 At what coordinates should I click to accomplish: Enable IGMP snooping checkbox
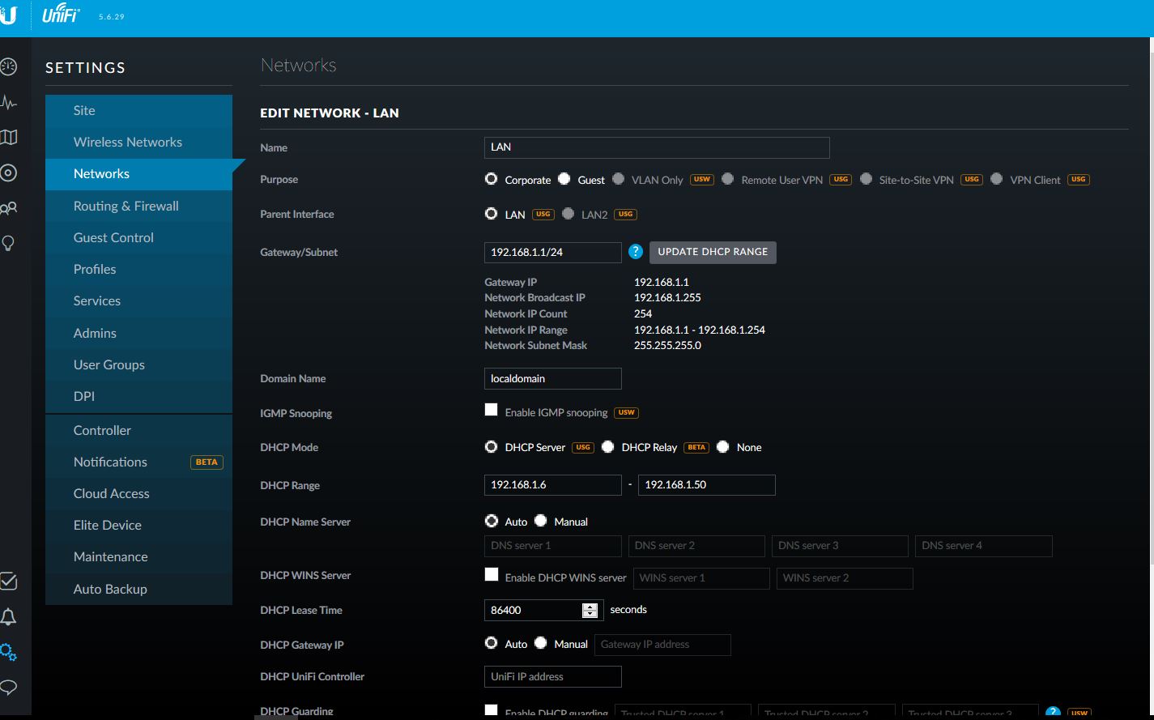(491, 410)
